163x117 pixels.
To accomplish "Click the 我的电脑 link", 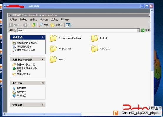I will coord(21,88).
